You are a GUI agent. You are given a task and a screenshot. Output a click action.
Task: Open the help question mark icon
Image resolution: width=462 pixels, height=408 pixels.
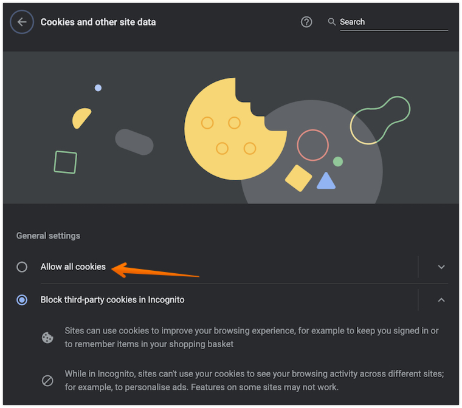click(306, 22)
